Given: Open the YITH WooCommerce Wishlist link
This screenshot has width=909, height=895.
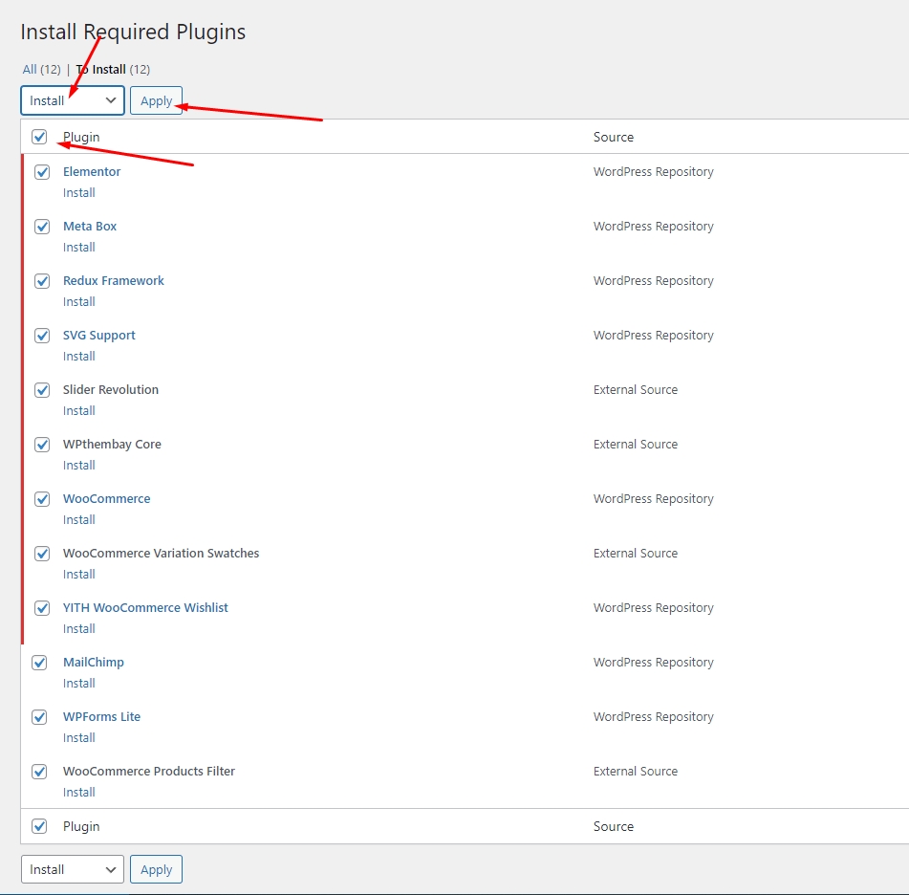Looking at the screenshot, I should pos(145,608).
